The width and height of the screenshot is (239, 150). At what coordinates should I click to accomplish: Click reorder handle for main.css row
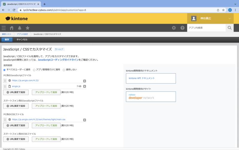[x=5, y=119]
